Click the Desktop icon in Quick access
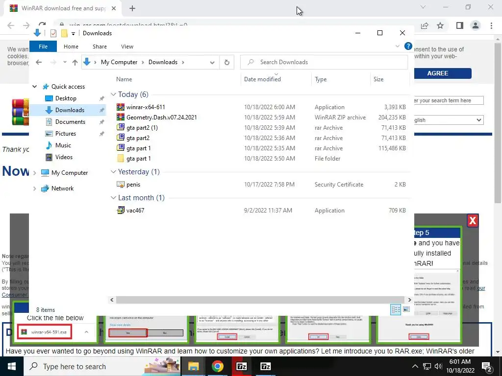 pyautogui.click(x=49, y=98)
